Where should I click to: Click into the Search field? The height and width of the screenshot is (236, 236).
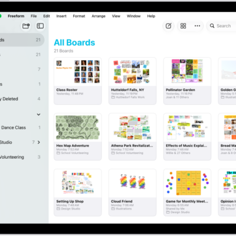(221, 26)
